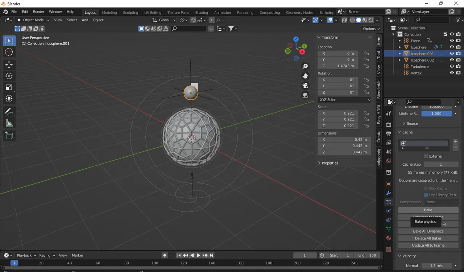Screen dimensions: 464x272
Task: Open the Window menu
Action: 55,12
